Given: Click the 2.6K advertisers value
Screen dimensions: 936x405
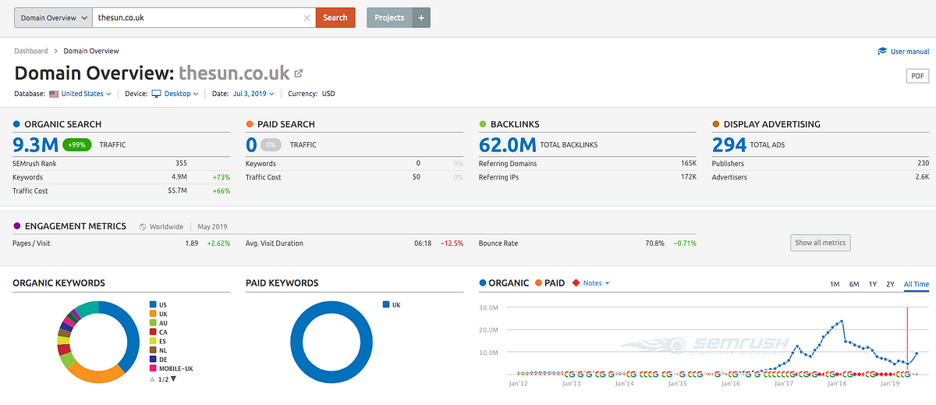Looking at the screenshot, I should (922, 177).
